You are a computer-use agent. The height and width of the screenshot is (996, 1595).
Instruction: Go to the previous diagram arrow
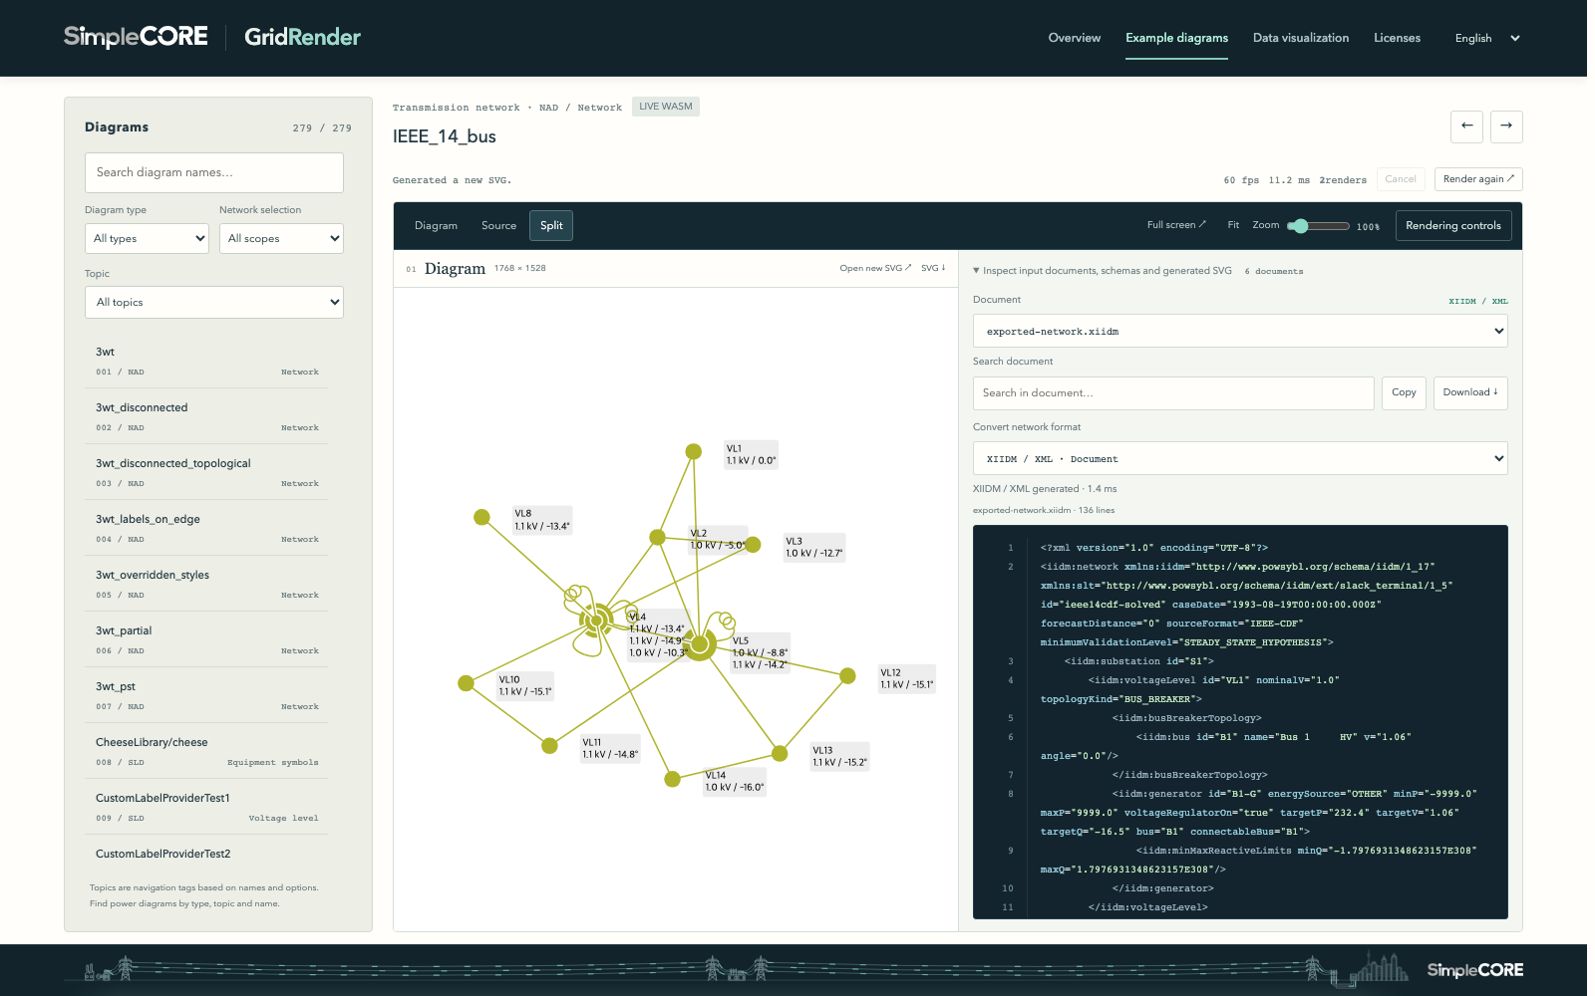coord(1466,126)
